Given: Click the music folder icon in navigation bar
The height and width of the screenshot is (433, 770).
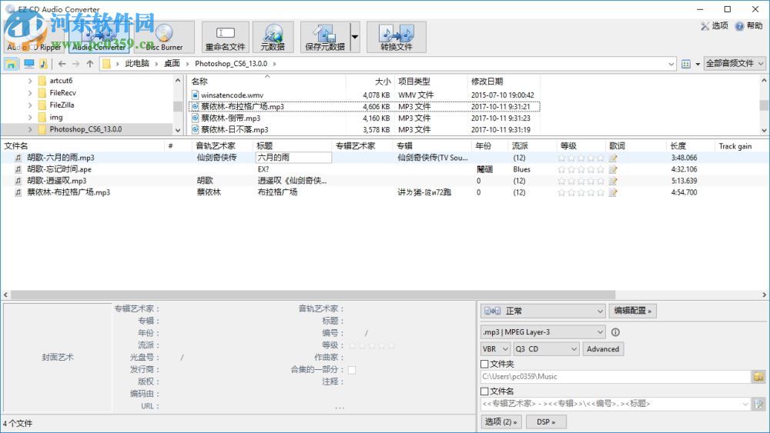Looking at the screenshot, I should tap(43, 64).
